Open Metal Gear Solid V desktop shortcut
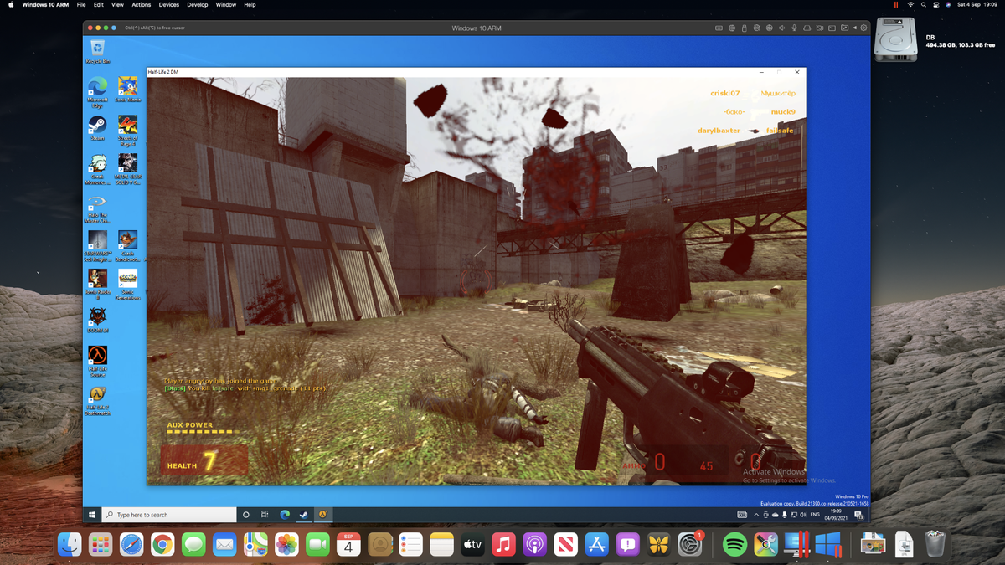The image size is (1005, 565). (x=127, y=169)
